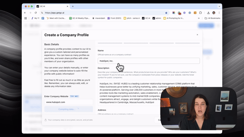
Task: Click the first progress step bar
Action: 110,43
